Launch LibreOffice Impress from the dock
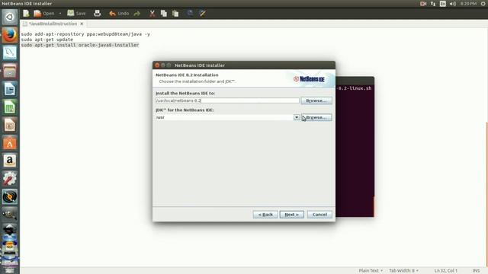 tap(10, 125)
